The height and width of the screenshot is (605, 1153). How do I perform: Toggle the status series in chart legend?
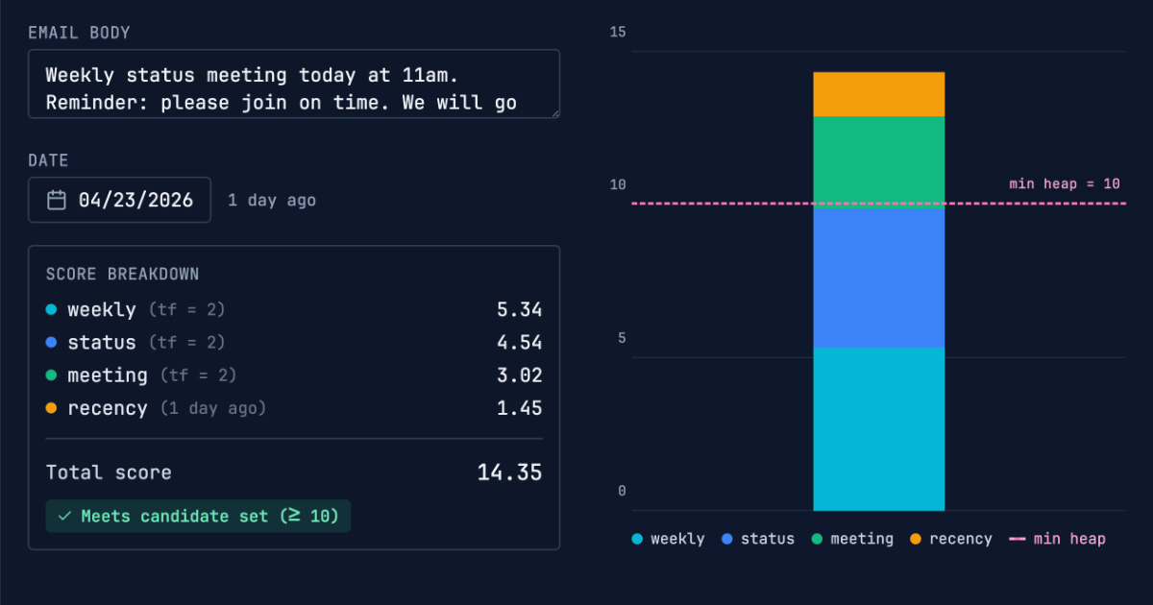click(758, 539)
